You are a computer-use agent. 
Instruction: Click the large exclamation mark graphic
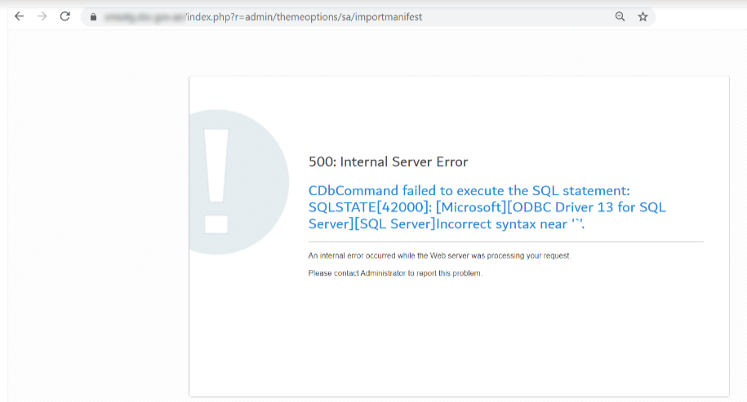(217, 180)
